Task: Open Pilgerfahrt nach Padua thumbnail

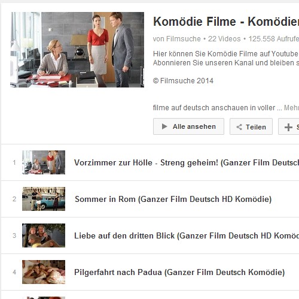Action: 44,272
